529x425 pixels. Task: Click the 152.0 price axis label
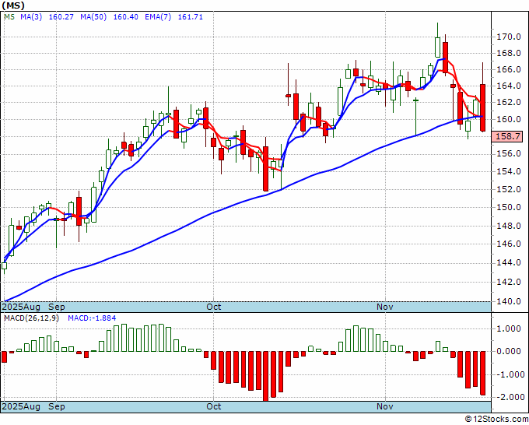point(509,189)
